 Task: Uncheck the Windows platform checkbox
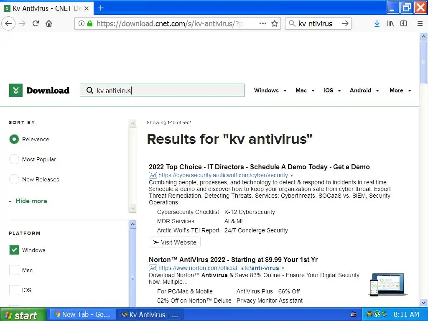(x=14, y=250)
